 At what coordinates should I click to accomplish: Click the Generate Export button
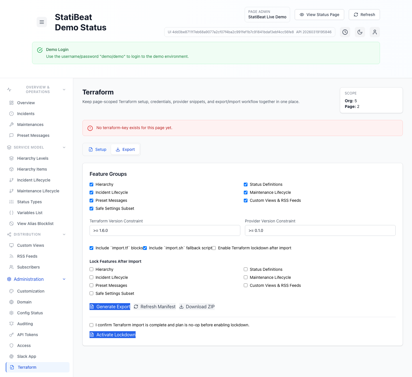[x=110, y=307]
